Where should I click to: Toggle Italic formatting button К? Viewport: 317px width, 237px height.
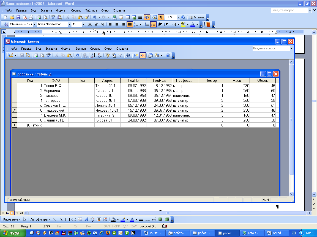(x=96, y=24)
